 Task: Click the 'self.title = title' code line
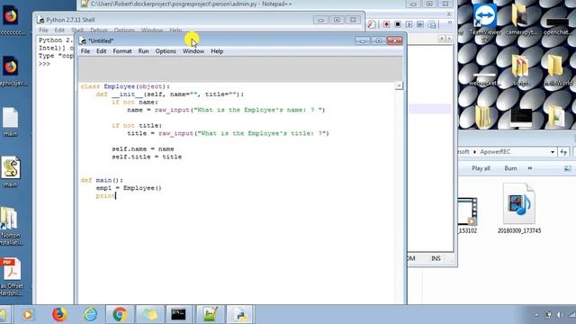[147, 157]
